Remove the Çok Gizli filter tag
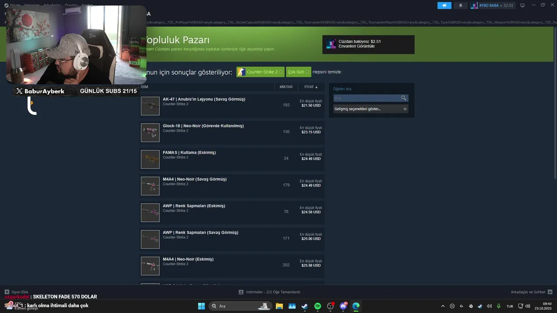This screenshot has height=313, width=557. (x=308, y=72)
